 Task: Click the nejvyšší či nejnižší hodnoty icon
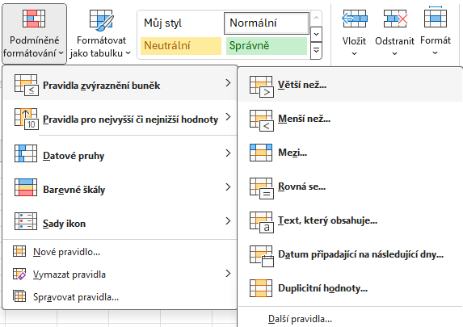click(x=27, y=119)
